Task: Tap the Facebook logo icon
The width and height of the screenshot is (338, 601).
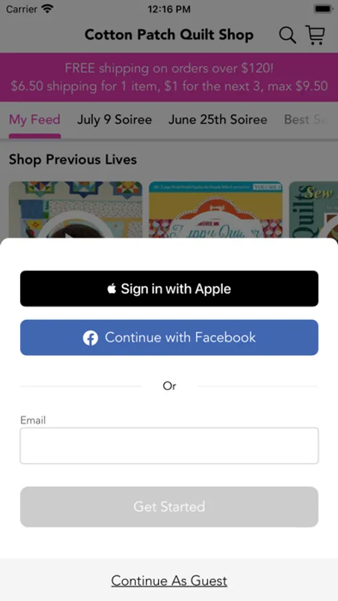Action: pos(91,338)
